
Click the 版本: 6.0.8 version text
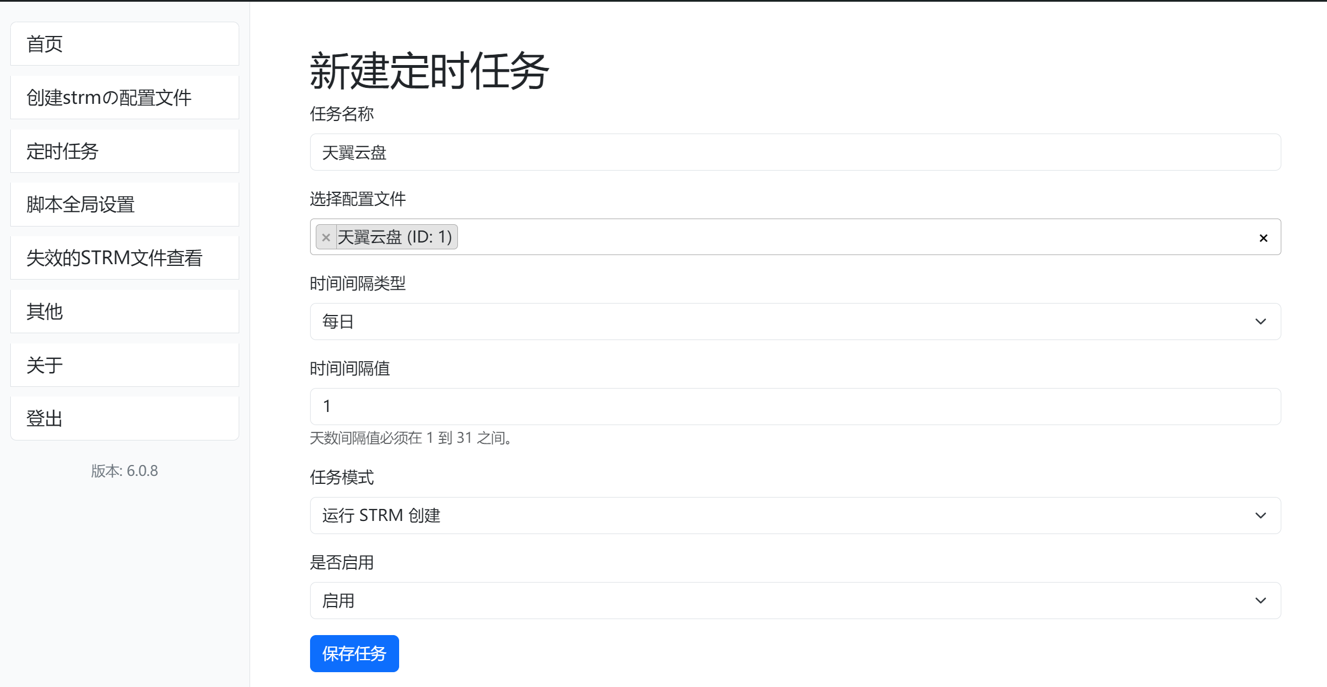(124, 471)
